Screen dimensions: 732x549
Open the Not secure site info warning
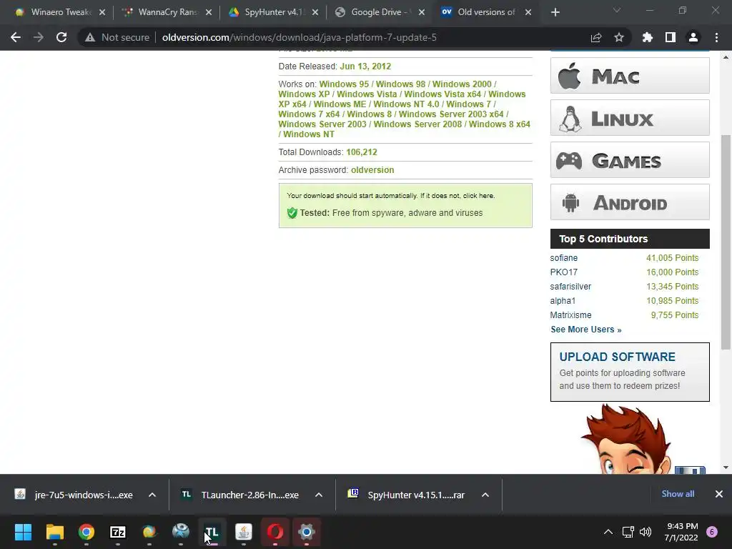pyautogui.click(x=117, y=37)
